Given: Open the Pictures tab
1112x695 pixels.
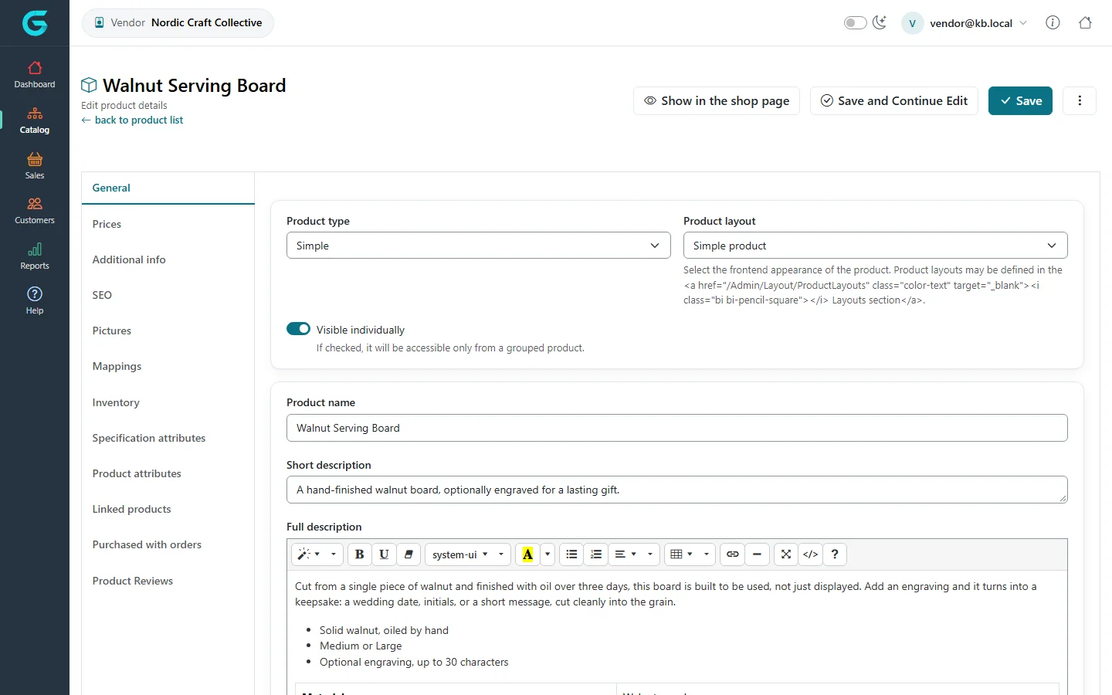Looking at the screenshot, I should [x=168, y=331].
